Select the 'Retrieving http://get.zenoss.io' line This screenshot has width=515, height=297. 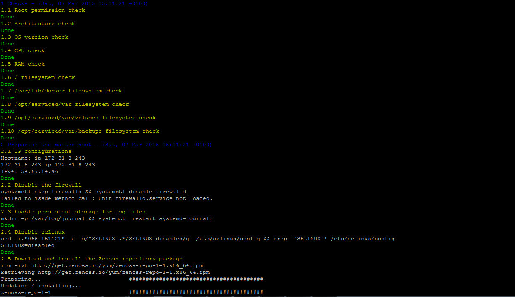[x=105, y=272]
